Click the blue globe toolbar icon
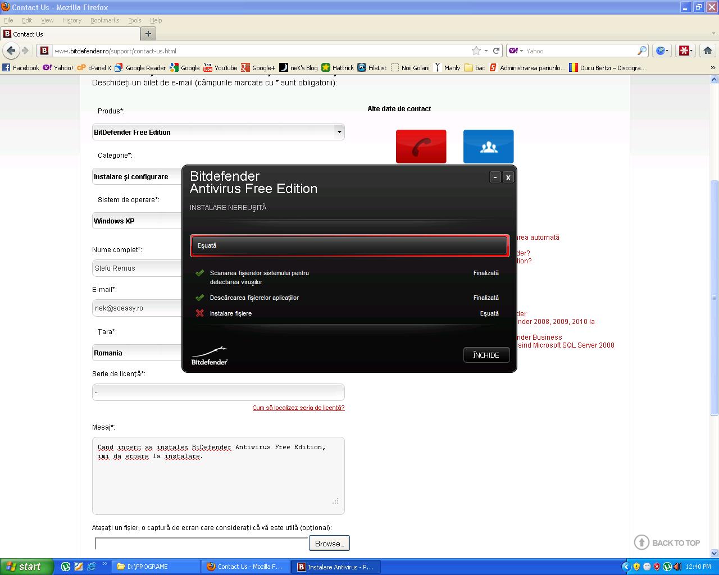Screen dimensions: 719x575 [x=662, y=51]
